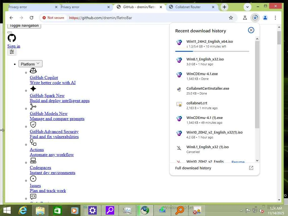Expand the Platform dropdown menu
Screen dimensions: 288x216
30,64
